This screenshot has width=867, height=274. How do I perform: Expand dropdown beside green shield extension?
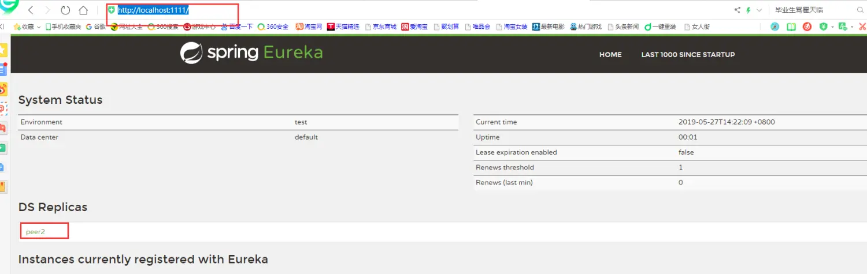pos(832,27)
